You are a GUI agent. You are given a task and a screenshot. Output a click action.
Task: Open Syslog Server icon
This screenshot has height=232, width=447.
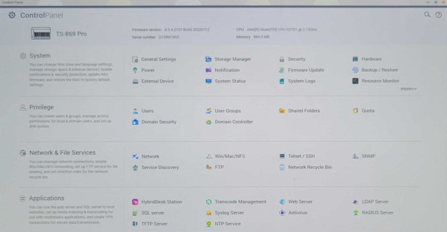click(208, 212)
